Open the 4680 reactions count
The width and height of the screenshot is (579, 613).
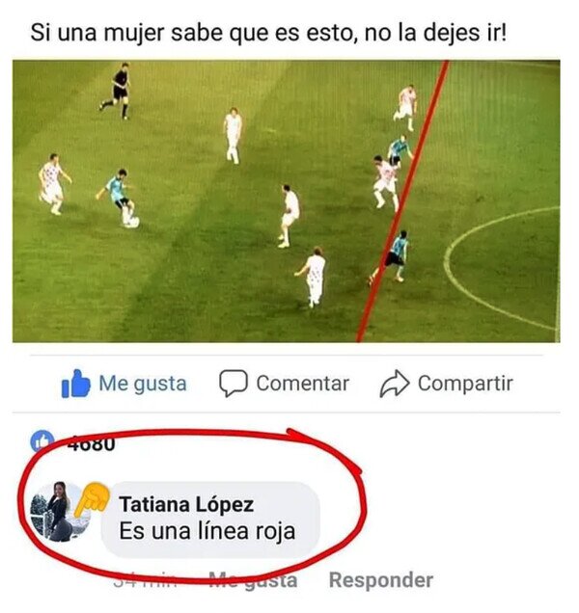[x=91, y=443]
